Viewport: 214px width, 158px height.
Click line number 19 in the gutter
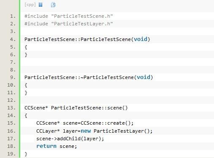11,154
